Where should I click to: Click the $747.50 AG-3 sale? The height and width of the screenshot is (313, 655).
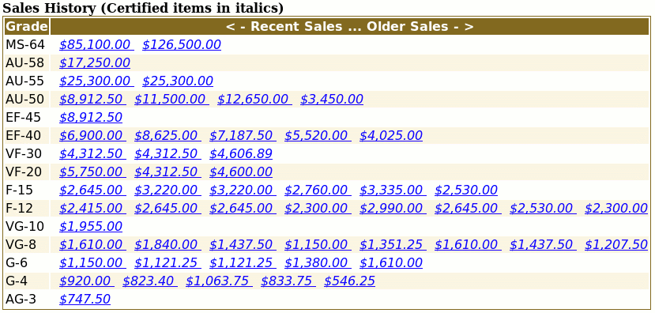(x=85, y=300)
